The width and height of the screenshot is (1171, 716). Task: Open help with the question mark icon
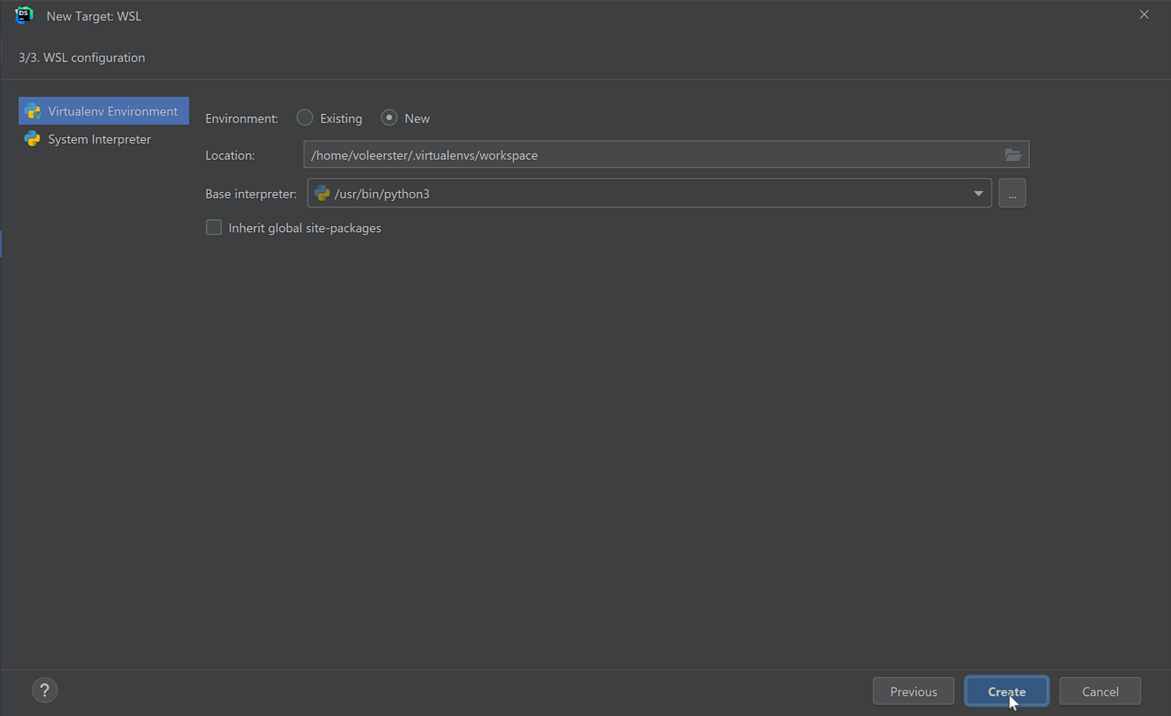tap(45, 691)
